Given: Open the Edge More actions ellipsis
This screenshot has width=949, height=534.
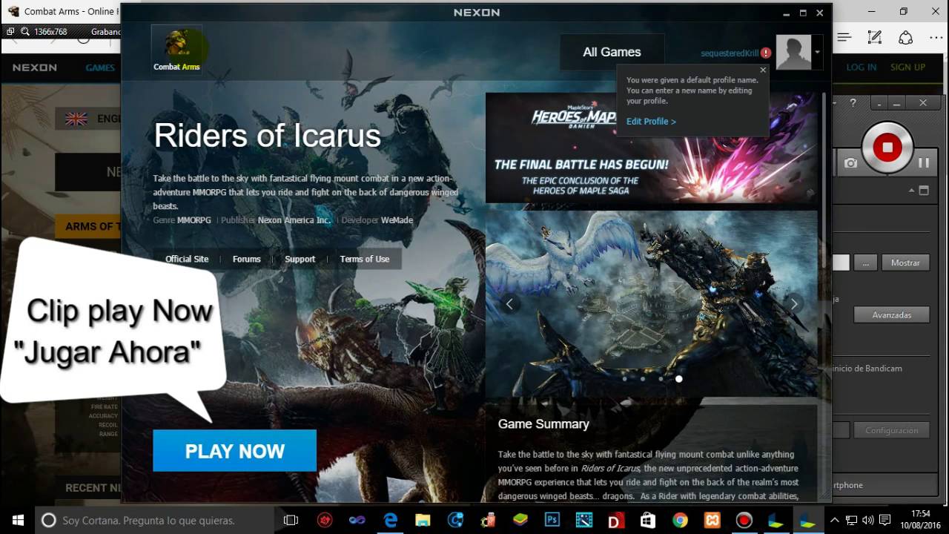Looking at the screenshot, I should point(935,37).
